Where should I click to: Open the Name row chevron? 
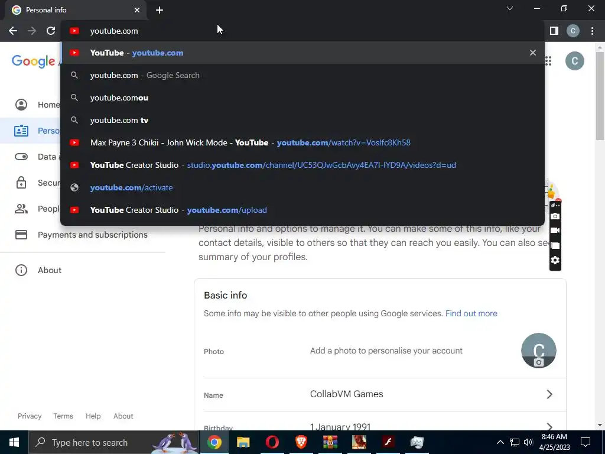coord(549,394)
